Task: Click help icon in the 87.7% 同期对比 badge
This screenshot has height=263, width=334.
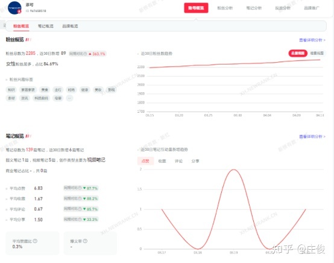Action: (80, 188)
